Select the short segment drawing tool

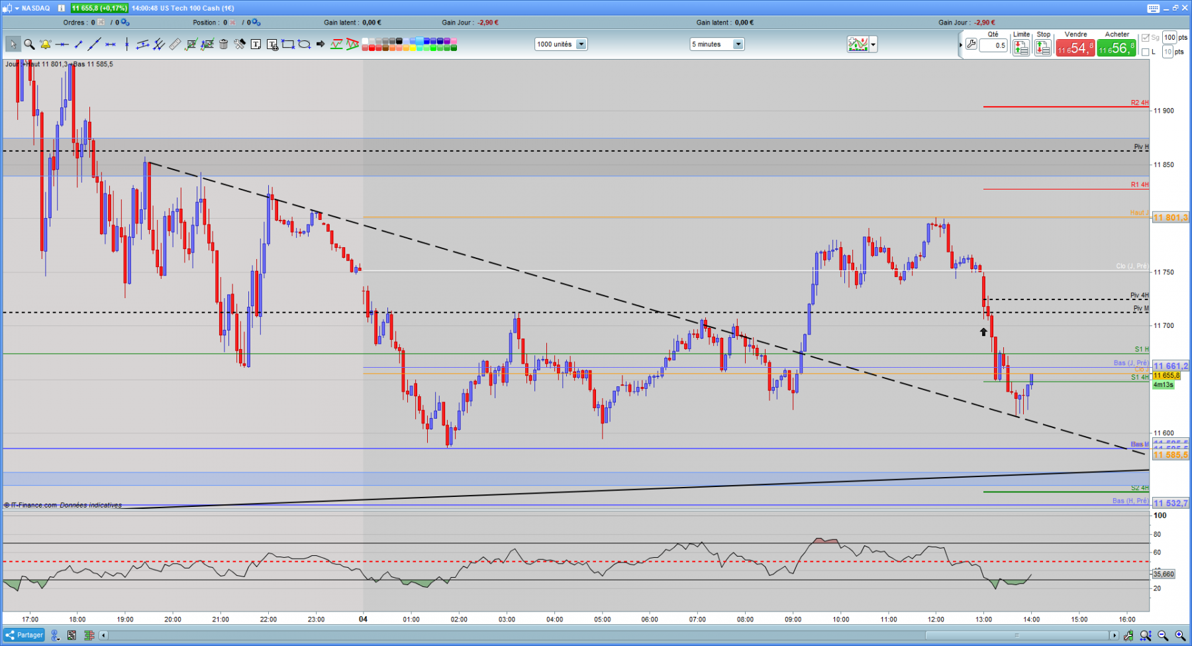click(x=78, y=44)
